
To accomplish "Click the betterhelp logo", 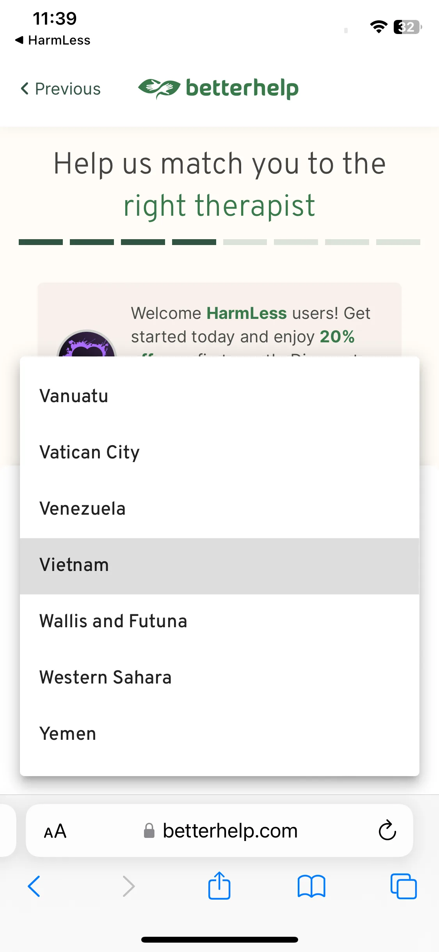I will 219,88.
